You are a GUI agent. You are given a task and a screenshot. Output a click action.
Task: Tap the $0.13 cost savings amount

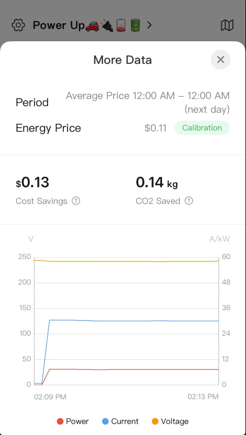click(x=33, y=182)
